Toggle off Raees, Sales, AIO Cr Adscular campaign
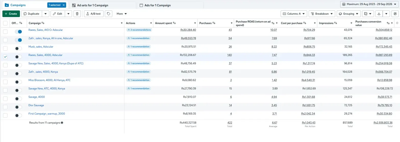Image resolution: width=400 pixels, height=142 pixels. point(18,32)
